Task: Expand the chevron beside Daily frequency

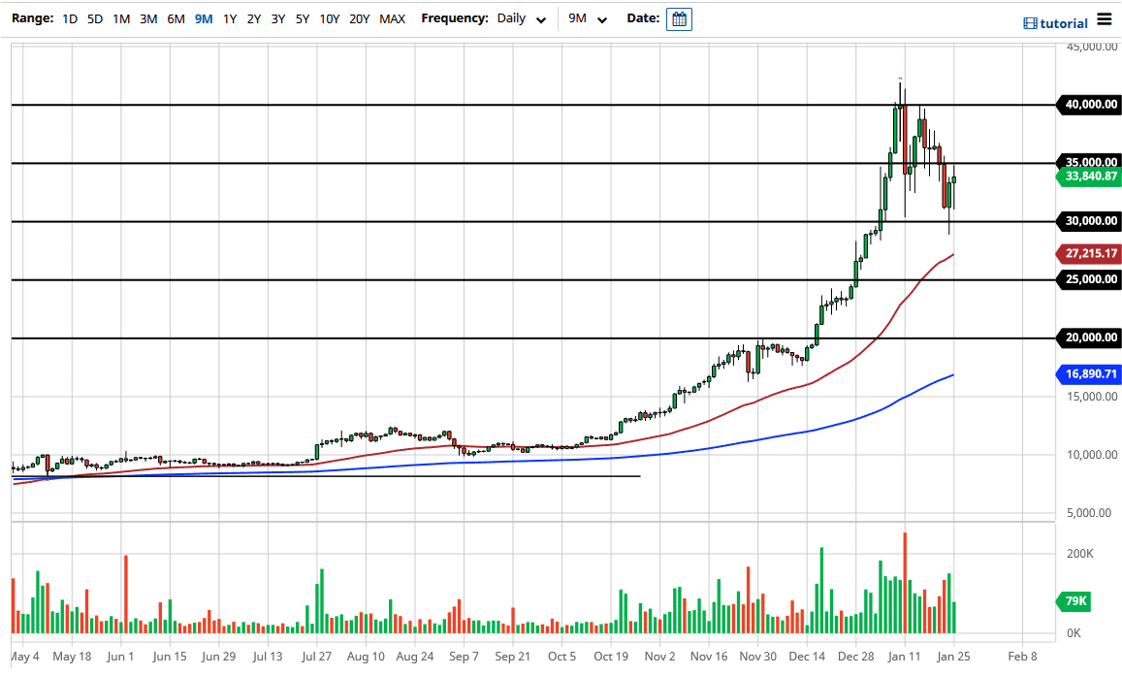Action: coord(541,19)
